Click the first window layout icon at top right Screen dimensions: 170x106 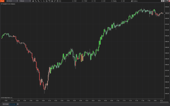pyautogui.click(x=162, y=1)
